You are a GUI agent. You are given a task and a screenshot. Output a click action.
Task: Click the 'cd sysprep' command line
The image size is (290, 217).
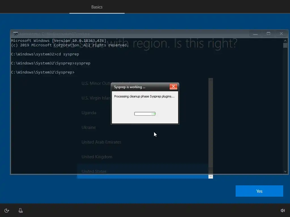coord(45,54)
